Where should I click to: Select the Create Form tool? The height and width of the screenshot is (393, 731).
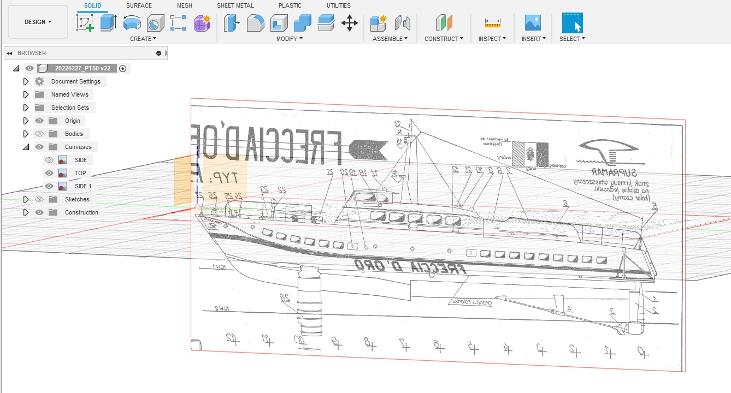(x=202, y=23)
